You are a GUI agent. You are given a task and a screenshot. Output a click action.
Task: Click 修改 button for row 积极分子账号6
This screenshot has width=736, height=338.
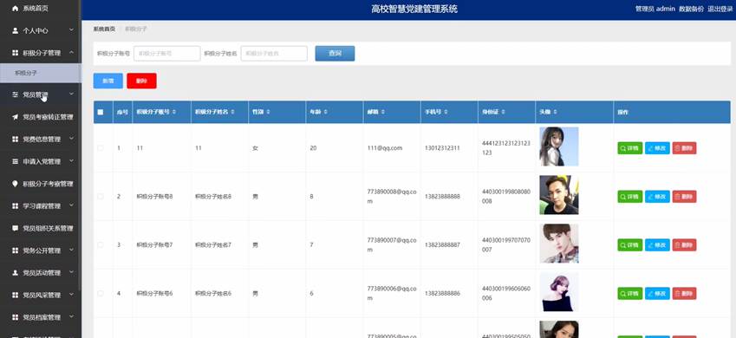coord(657,294)
